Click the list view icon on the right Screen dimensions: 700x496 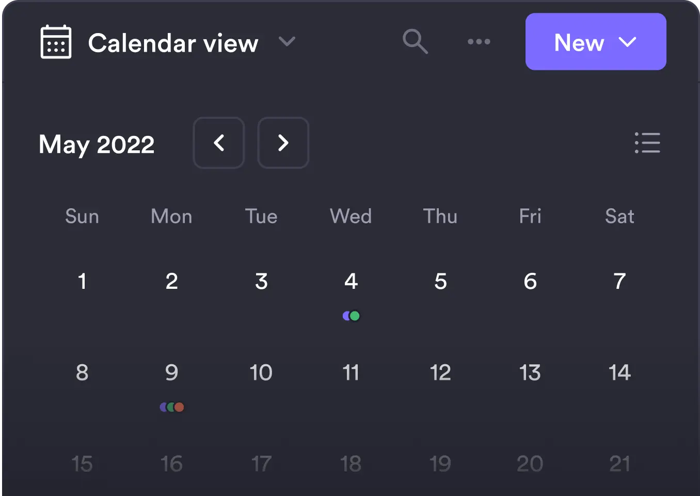coord(648,143)
